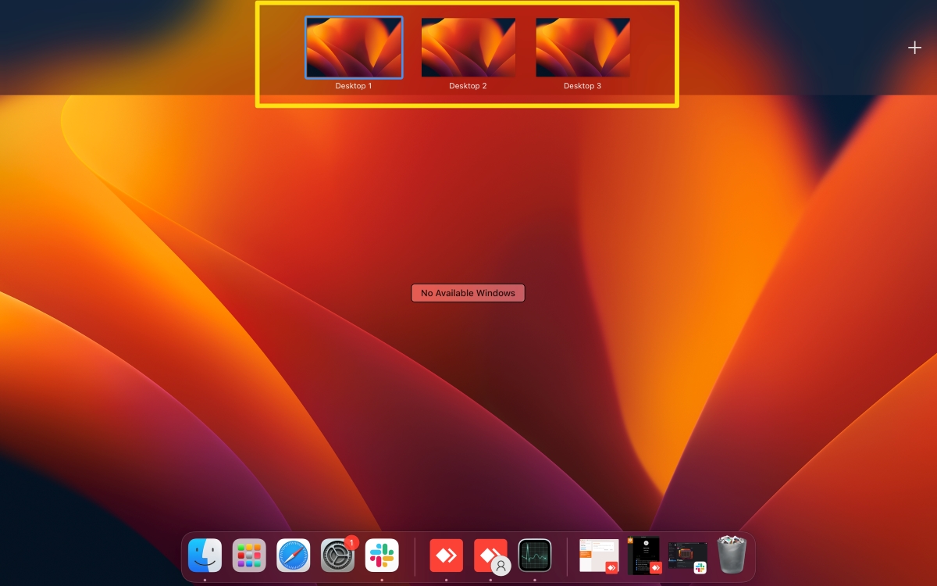This screenshot has width=937, height=586.
Task: Open the Trash
Action: click(x=732, y=556)
